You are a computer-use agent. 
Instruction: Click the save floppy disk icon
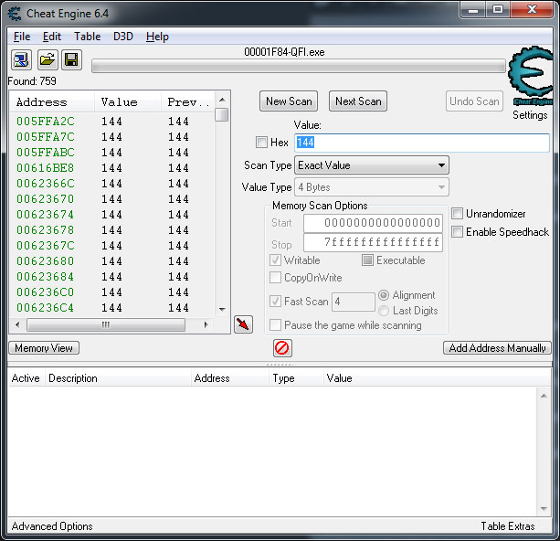tap(72, 59)
